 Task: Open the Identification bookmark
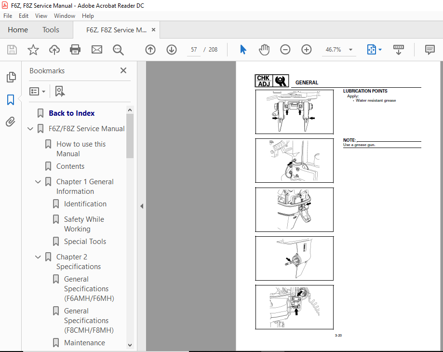(x=85, y=204)
